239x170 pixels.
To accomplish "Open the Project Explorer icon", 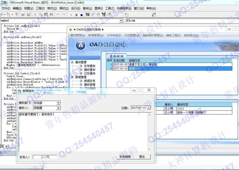I will pos(88,15).
